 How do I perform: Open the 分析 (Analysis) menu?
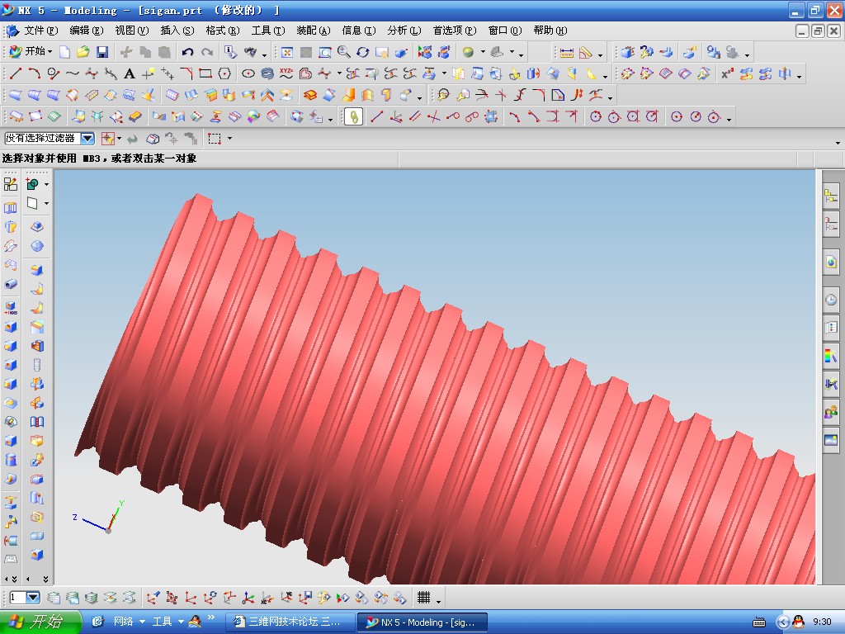pyautogui.click(x=404, y=31)
